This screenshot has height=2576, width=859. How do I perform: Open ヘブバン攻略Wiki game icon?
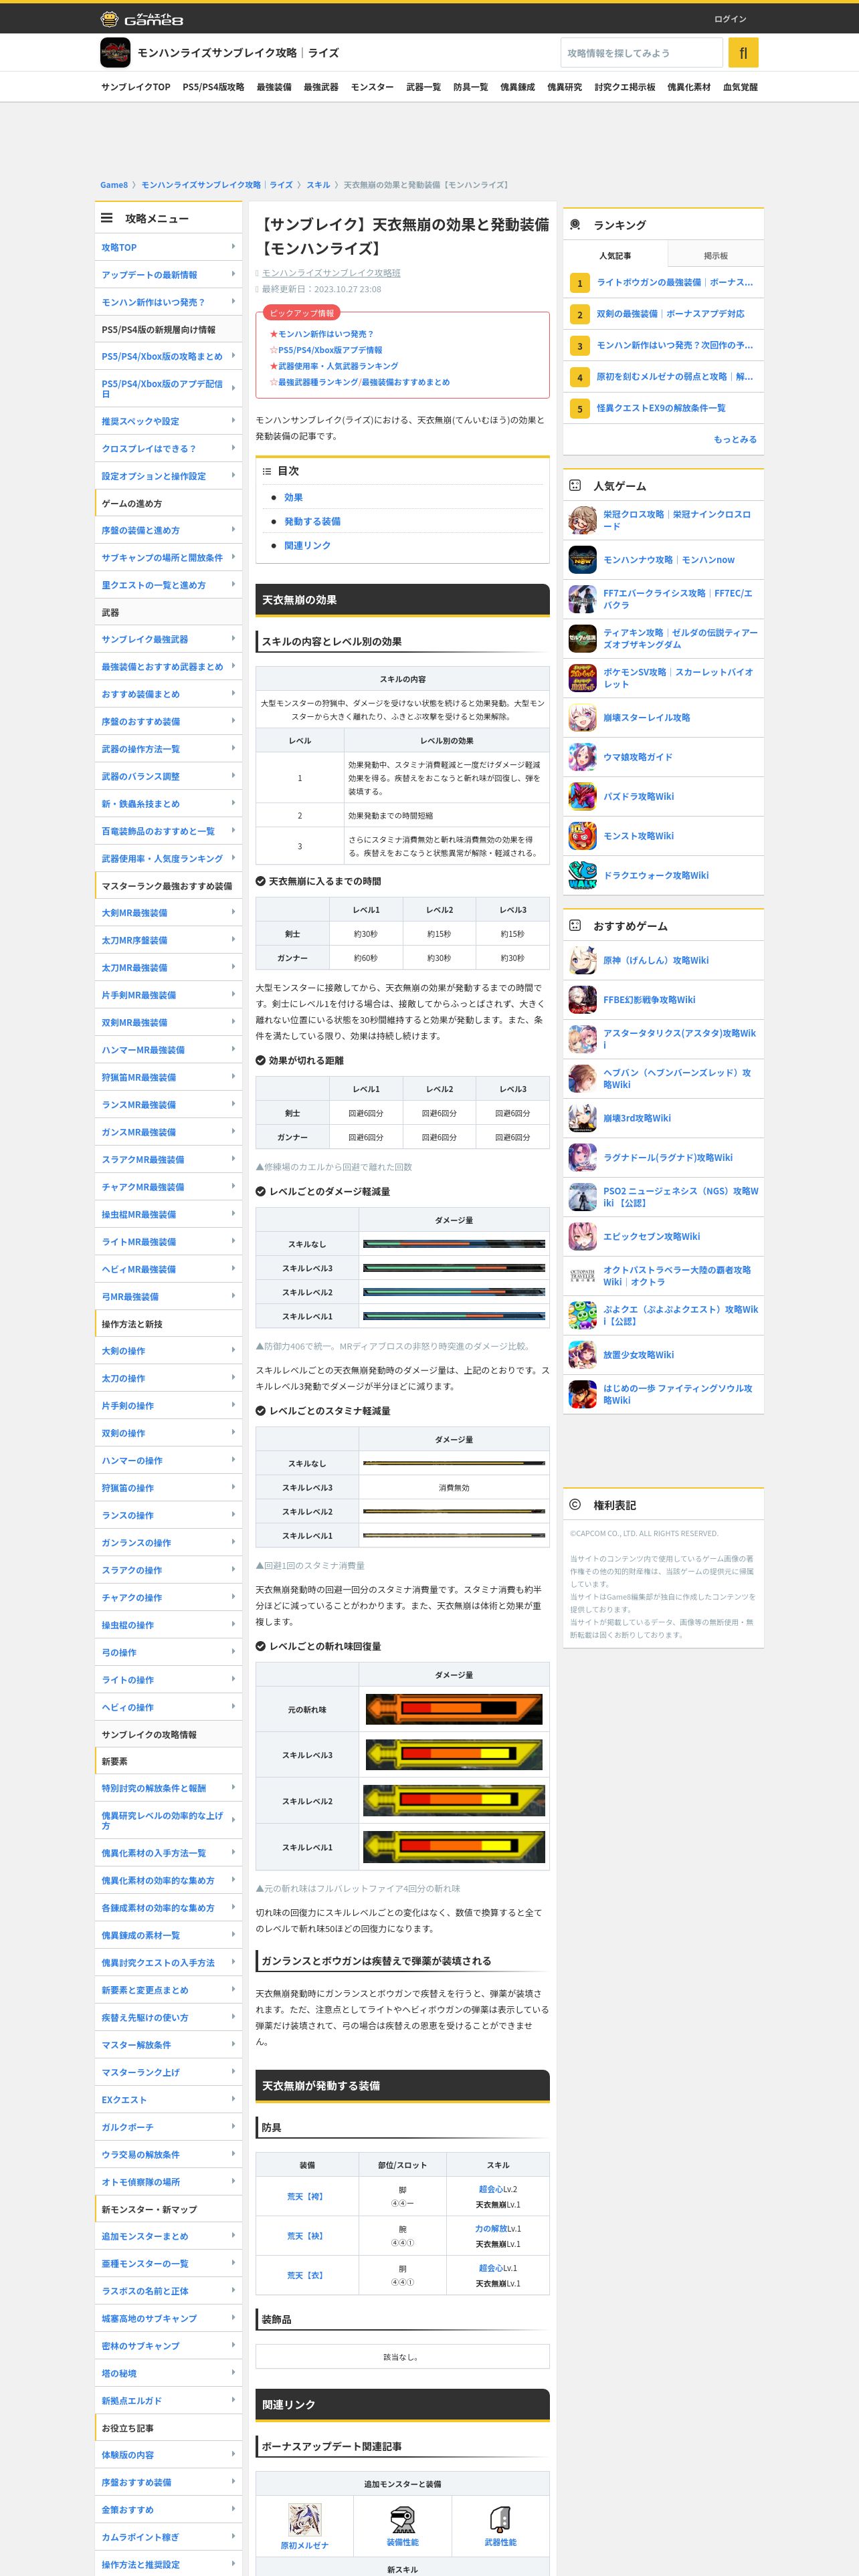[x=582, y=1078]
